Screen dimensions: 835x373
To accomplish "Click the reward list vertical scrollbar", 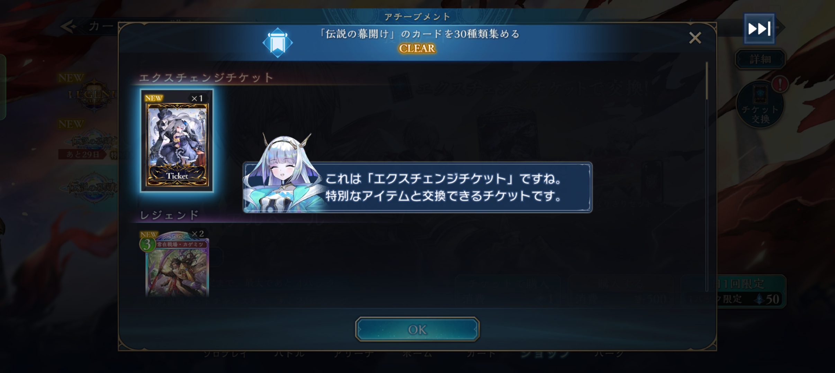I will tap(707, 177).
